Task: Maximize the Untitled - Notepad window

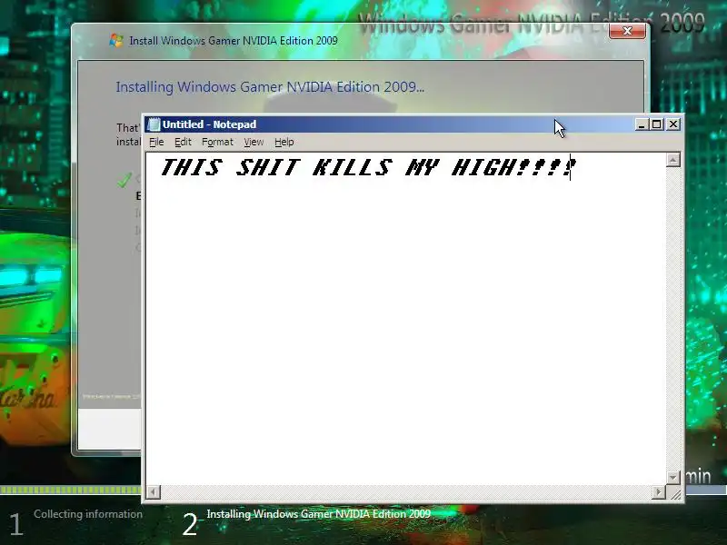Action: (656, 124)
